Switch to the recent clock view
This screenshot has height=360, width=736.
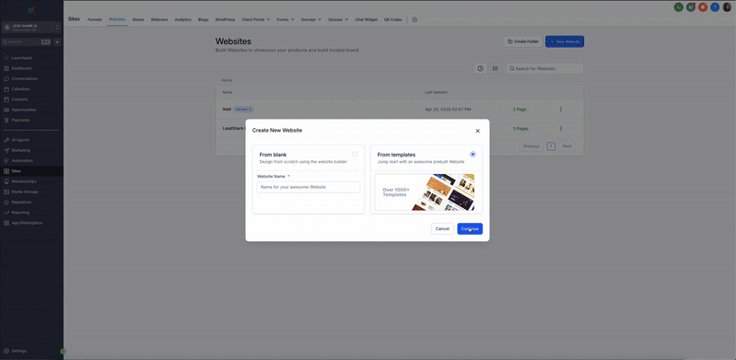coord(481,68)
